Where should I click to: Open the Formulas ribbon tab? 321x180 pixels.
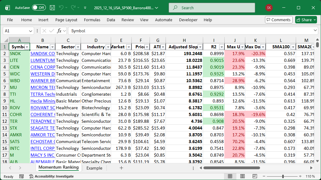(x=92, y=20)
